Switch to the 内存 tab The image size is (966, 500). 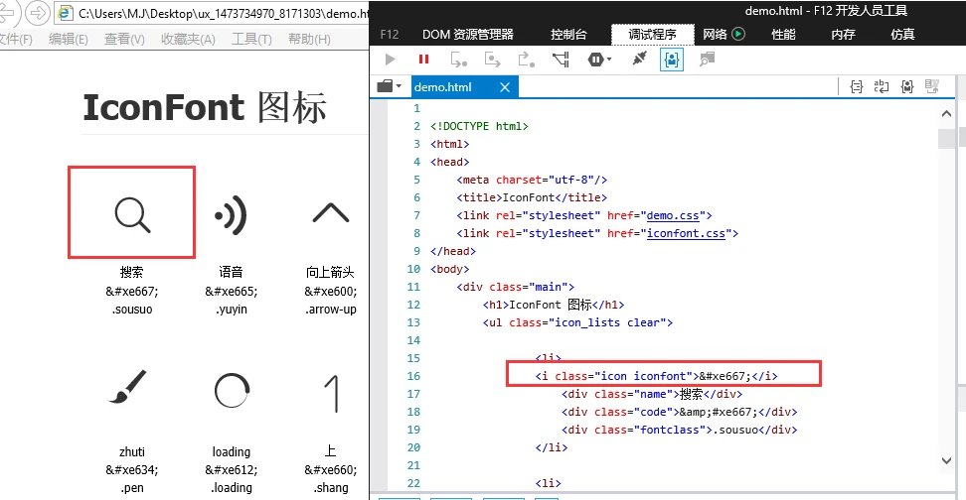843,35
